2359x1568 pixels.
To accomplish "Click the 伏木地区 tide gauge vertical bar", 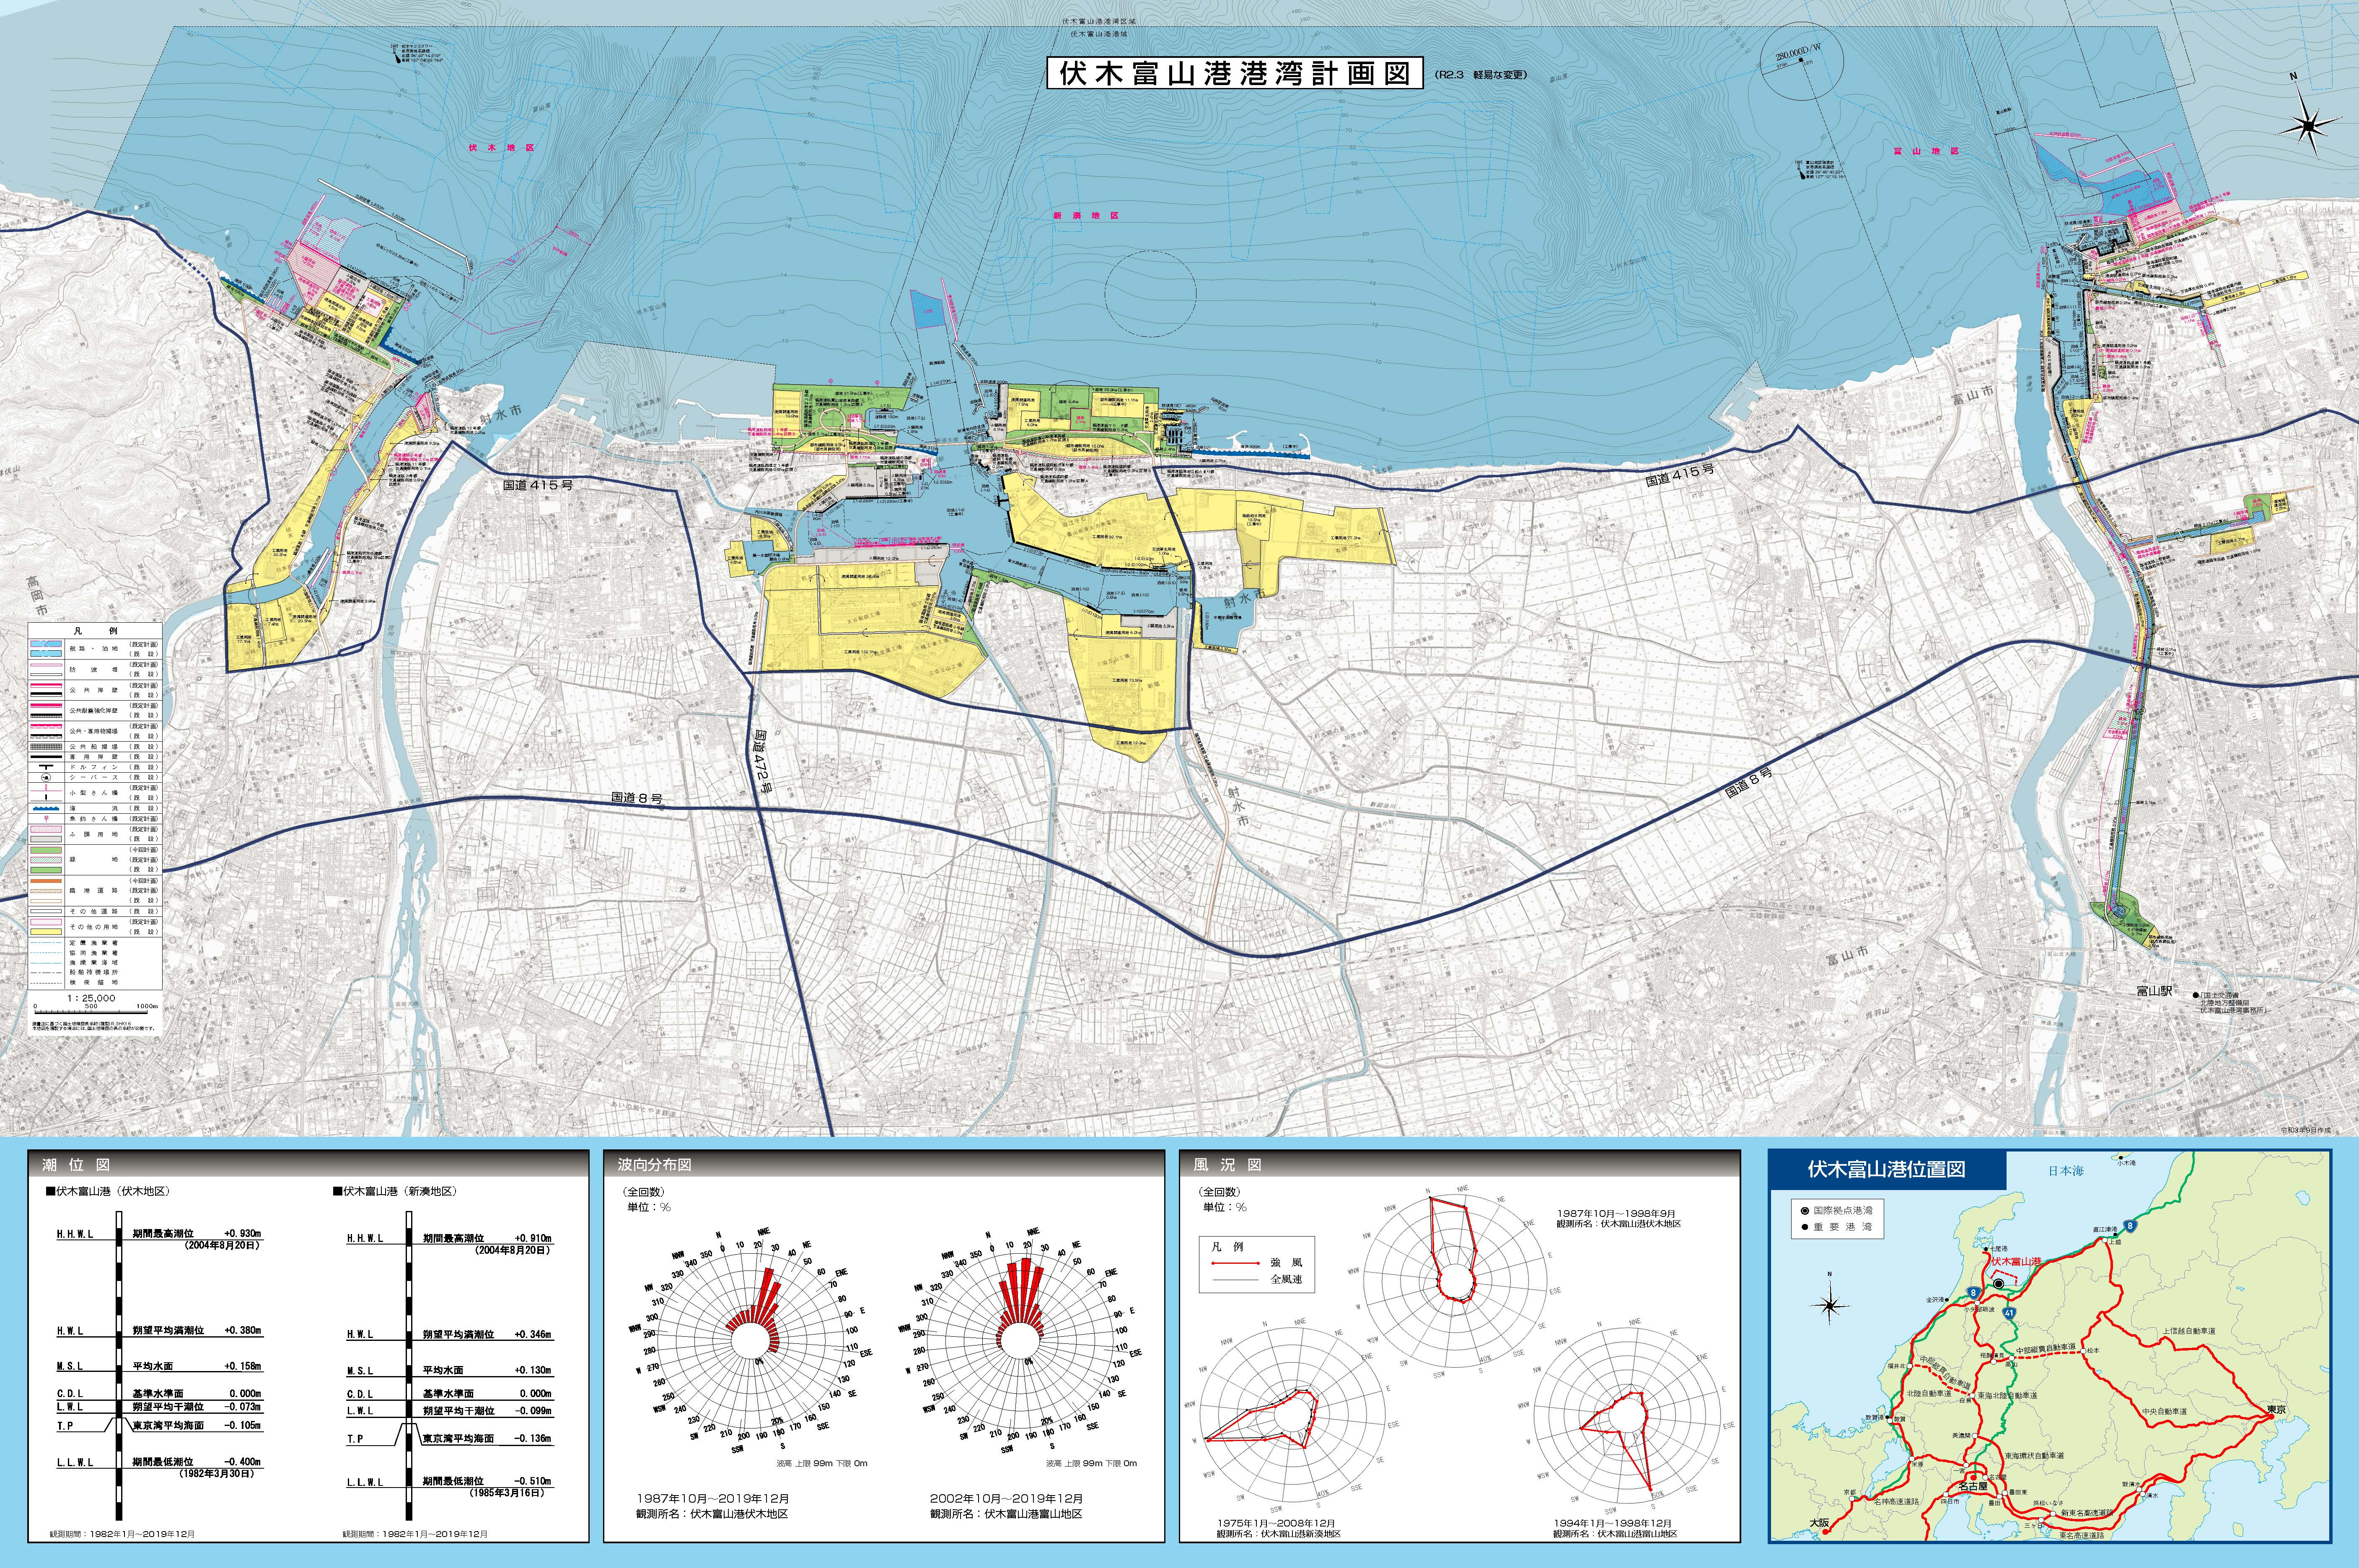I will [x=118, y=1366].
